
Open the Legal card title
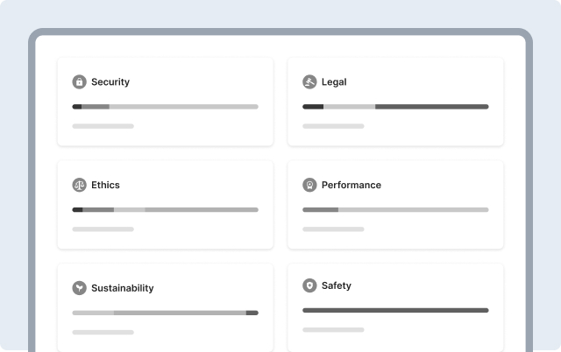tap(334, 81)
